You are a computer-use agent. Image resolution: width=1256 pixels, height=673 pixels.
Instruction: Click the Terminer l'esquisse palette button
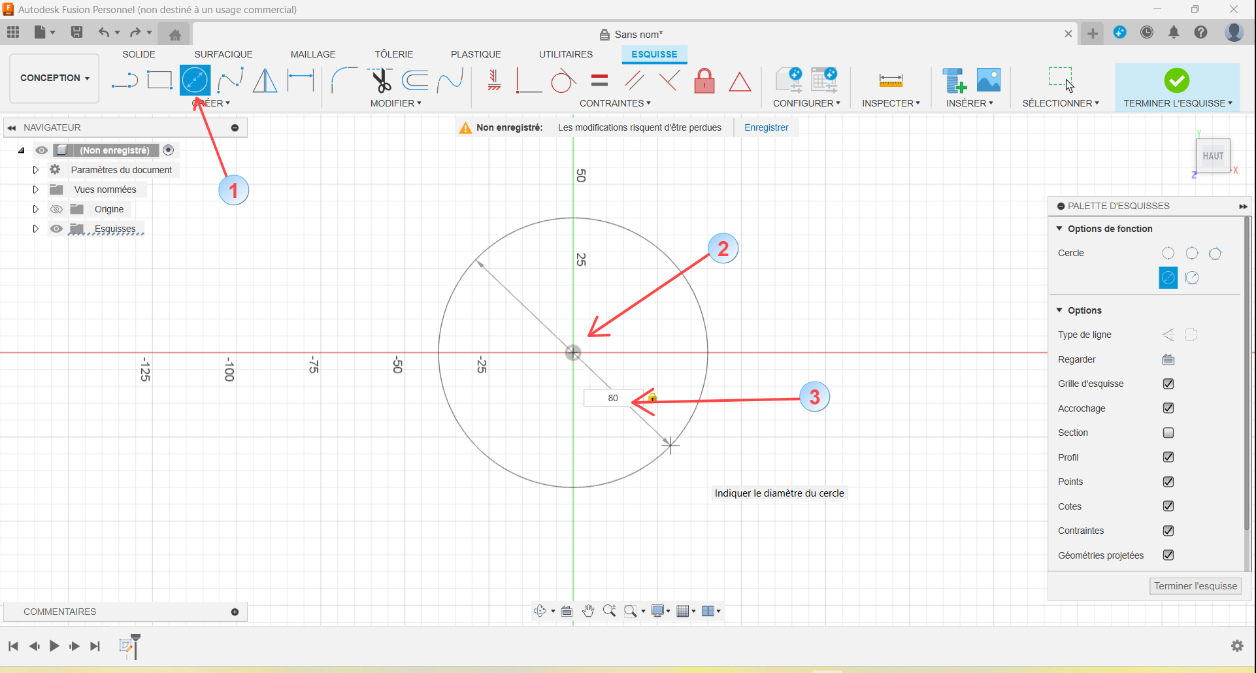click(1195, 586)
